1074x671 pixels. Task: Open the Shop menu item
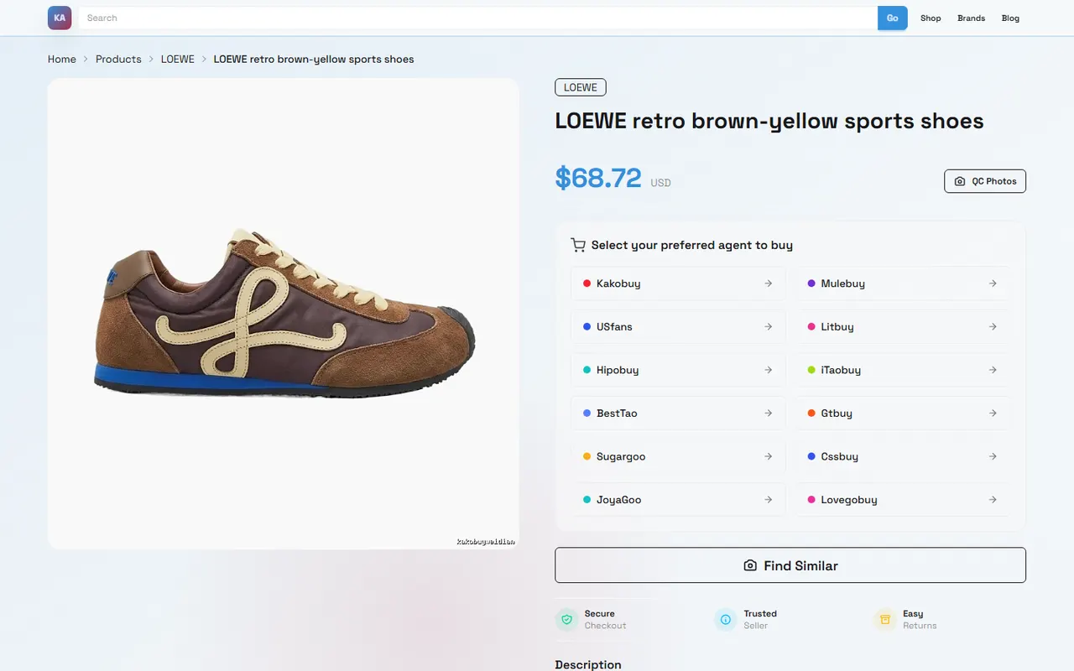pos(931,18)
